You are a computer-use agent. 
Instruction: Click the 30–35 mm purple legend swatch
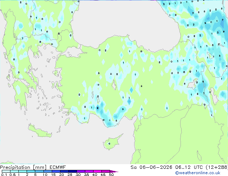(81, 171)
